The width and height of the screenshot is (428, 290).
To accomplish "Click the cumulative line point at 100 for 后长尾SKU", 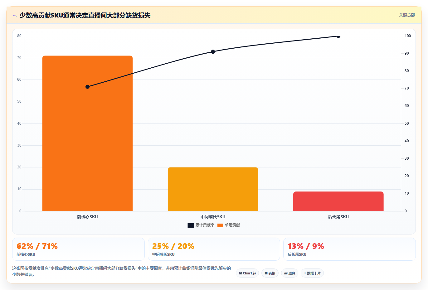I will click(338, 36).
